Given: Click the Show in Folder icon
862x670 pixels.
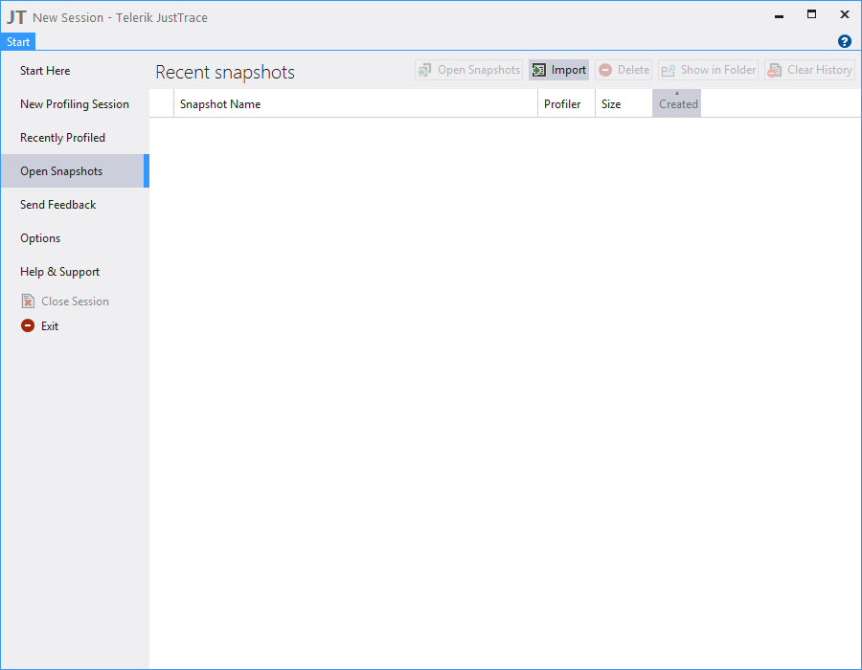Looking at the screenshot, I should 668,70.
